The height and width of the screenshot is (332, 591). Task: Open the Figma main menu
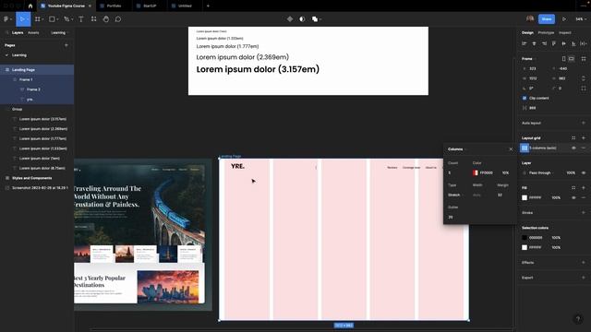tap(7, 18)
